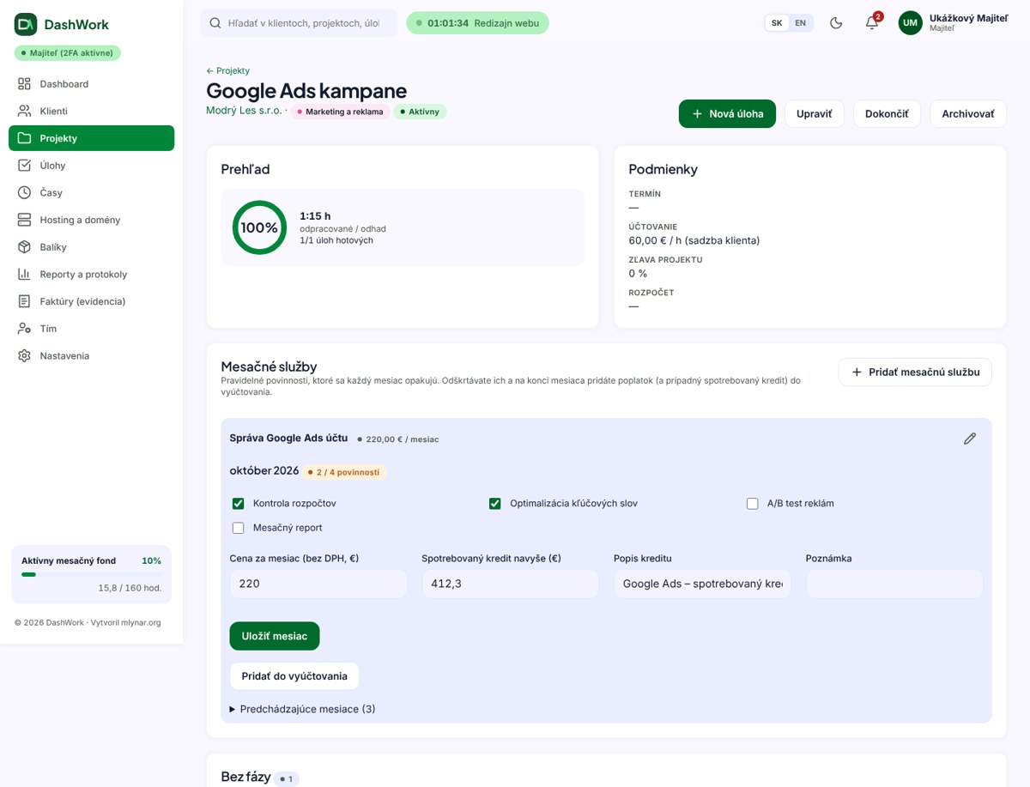Open Úlohy in the sidebar
Image resolution: width=1030 pixels, height=787 pixels.
tap(91, 166)
